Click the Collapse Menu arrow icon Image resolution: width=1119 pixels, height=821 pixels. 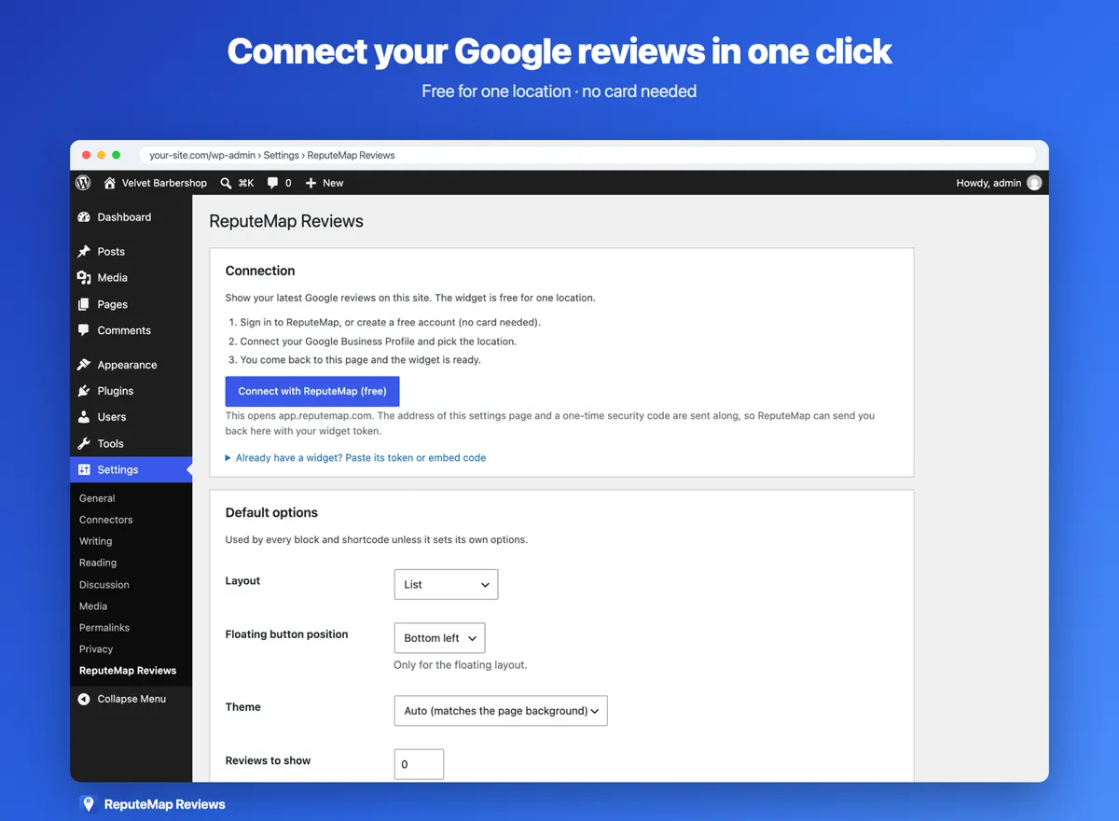coord(84,699)
